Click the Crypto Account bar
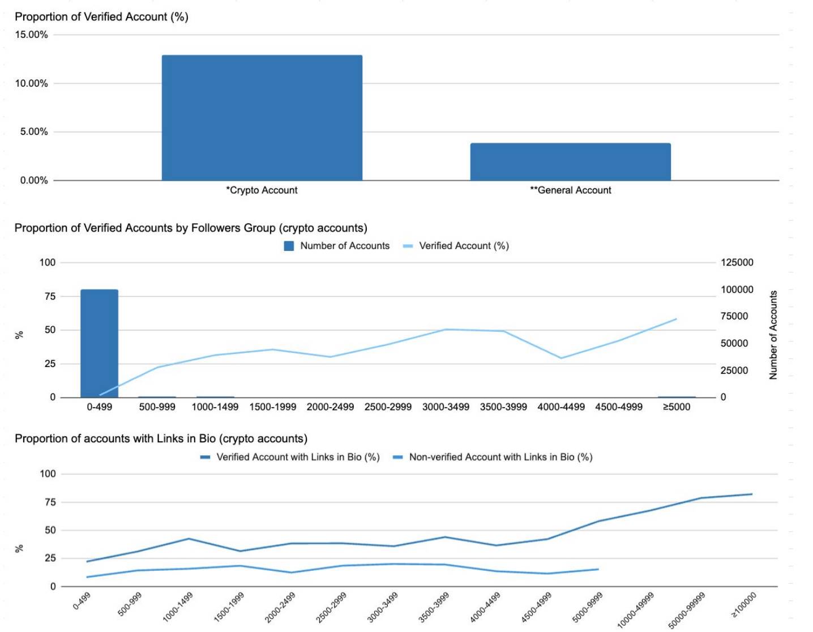Screen dimensions: 813x632 tap(262, 118)
